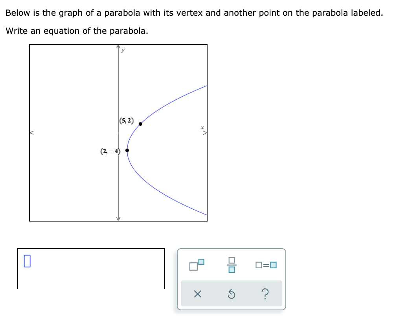Click the graph window border
The width and height of the screenshot is (408, 326).
pyautogui.click(x=118, y=45)
